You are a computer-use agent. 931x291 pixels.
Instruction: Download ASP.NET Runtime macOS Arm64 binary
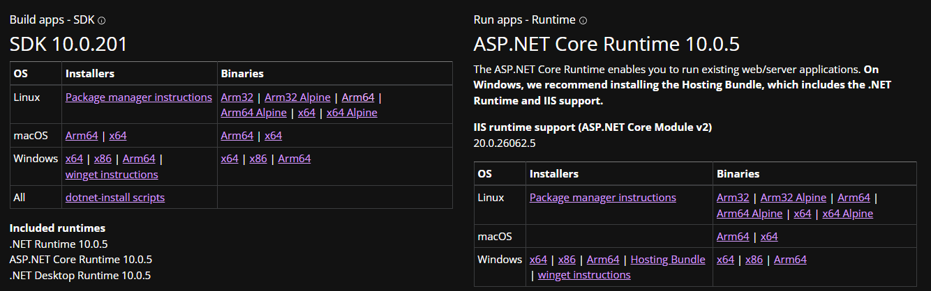[x=733, y=237]
